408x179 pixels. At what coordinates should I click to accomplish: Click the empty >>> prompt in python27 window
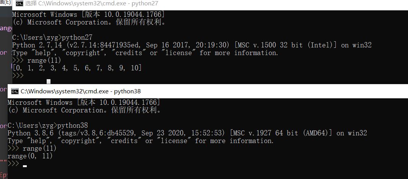(x=18, y=76)
